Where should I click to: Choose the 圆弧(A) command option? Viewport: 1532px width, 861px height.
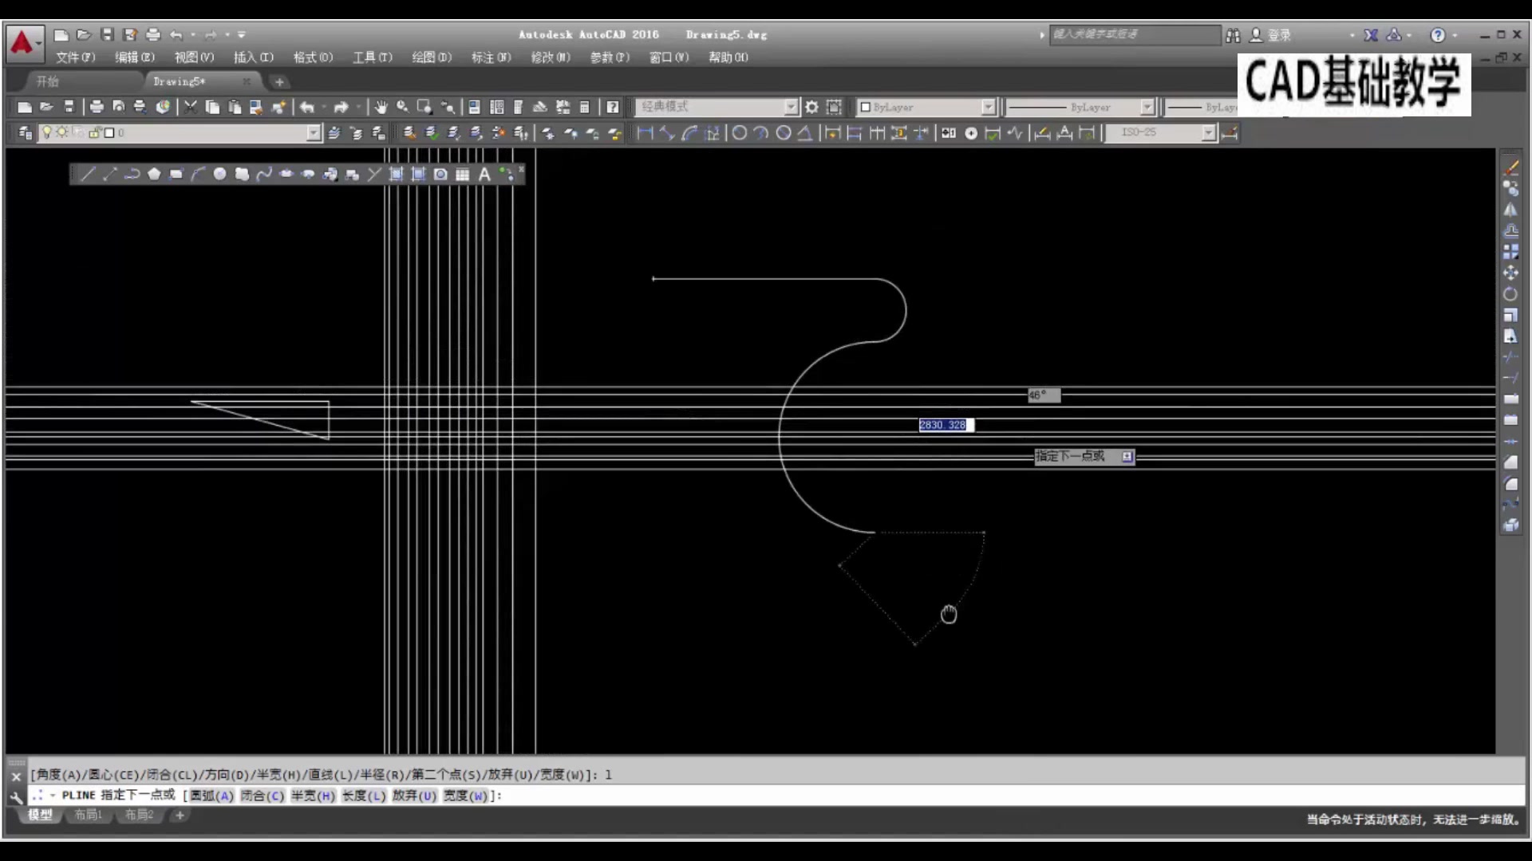[211, 796]
